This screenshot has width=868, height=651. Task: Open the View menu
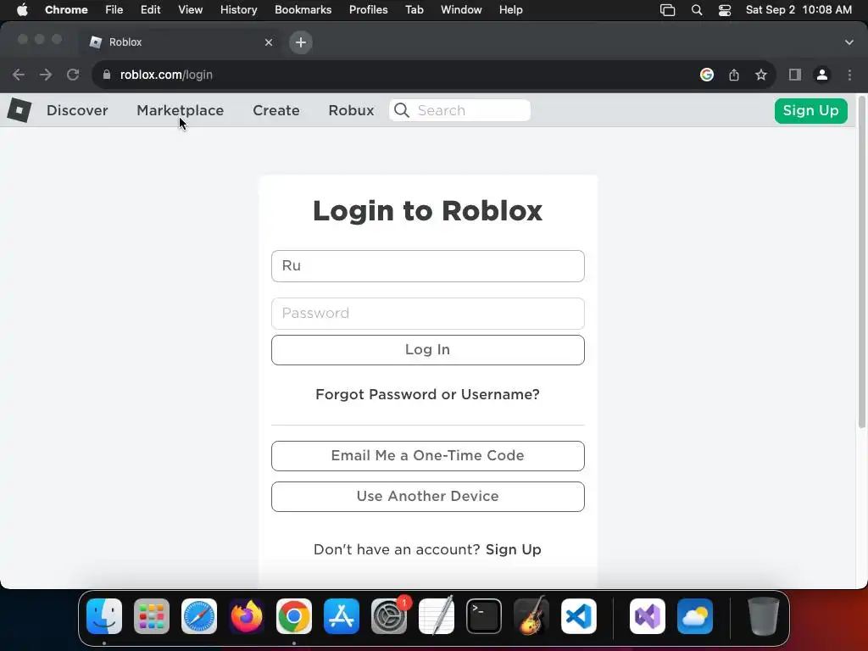point(191,10)
